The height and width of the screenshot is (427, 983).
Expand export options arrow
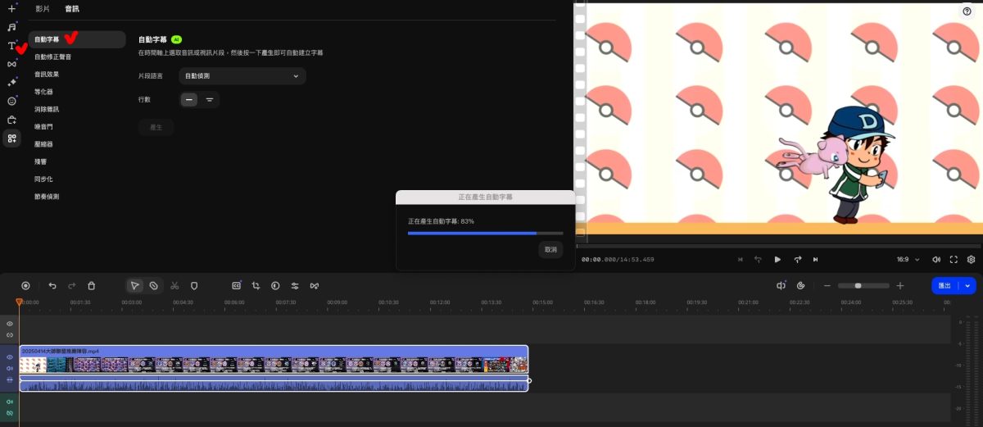(x=968, y=285)
